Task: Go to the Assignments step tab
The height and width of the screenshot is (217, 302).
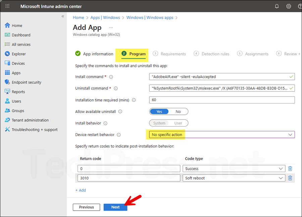Action: click(x=253, y=54)
